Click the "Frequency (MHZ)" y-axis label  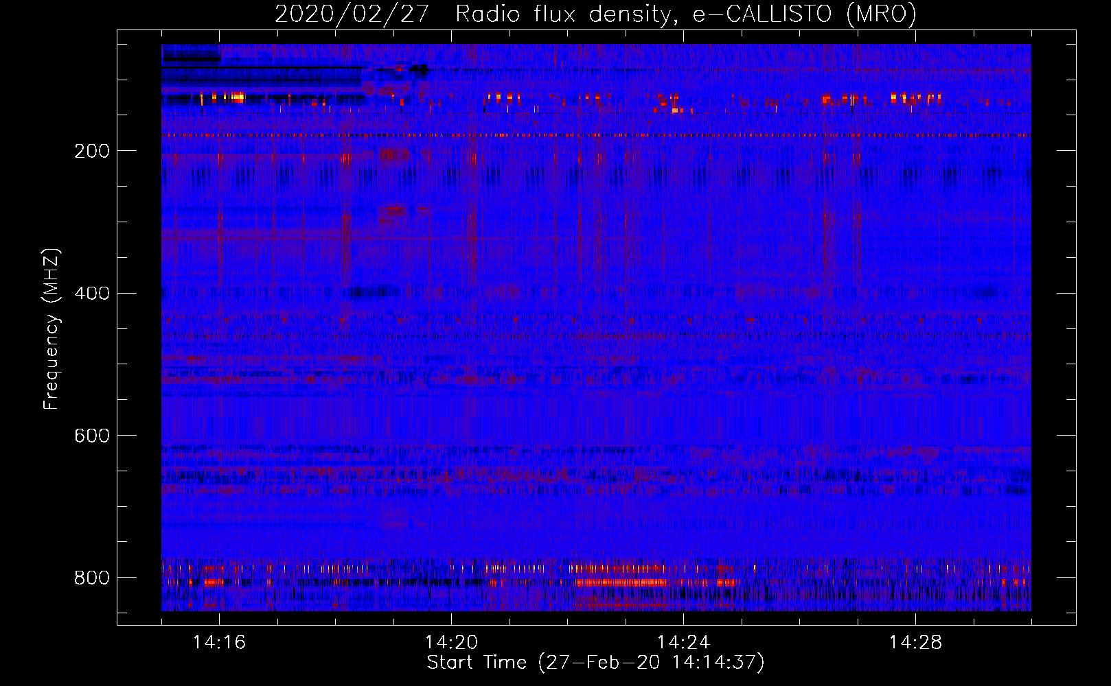point(51,329)
